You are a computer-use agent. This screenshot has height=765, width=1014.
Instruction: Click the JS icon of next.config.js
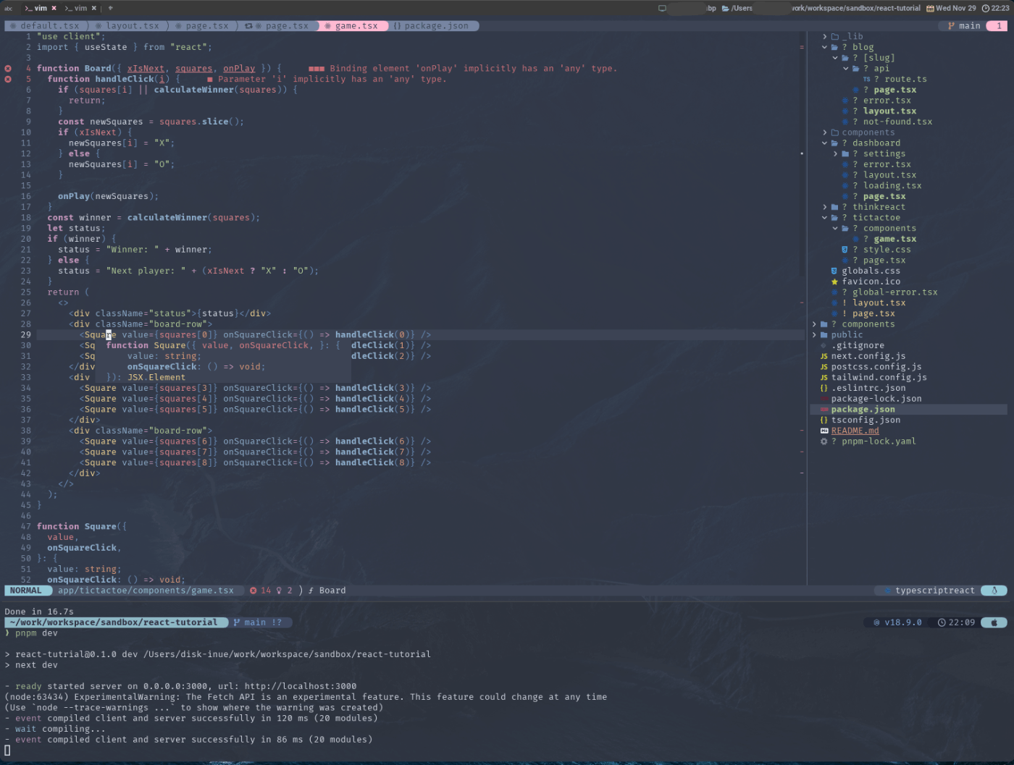click(x=824, y=357)
